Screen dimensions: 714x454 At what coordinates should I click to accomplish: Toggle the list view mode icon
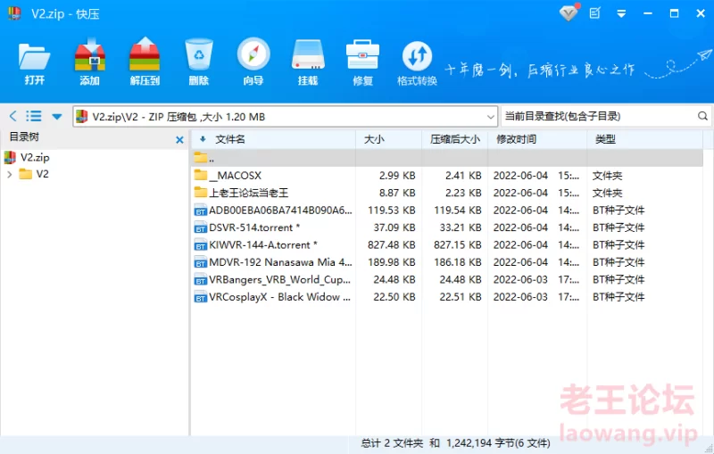(34, 116)
